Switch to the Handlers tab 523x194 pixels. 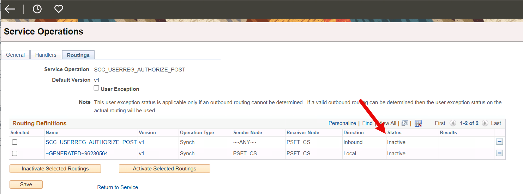46,55
